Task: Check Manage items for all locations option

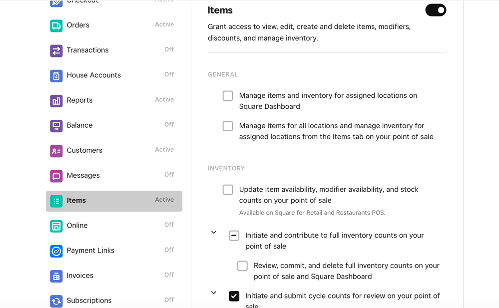Action: [228, 126]
